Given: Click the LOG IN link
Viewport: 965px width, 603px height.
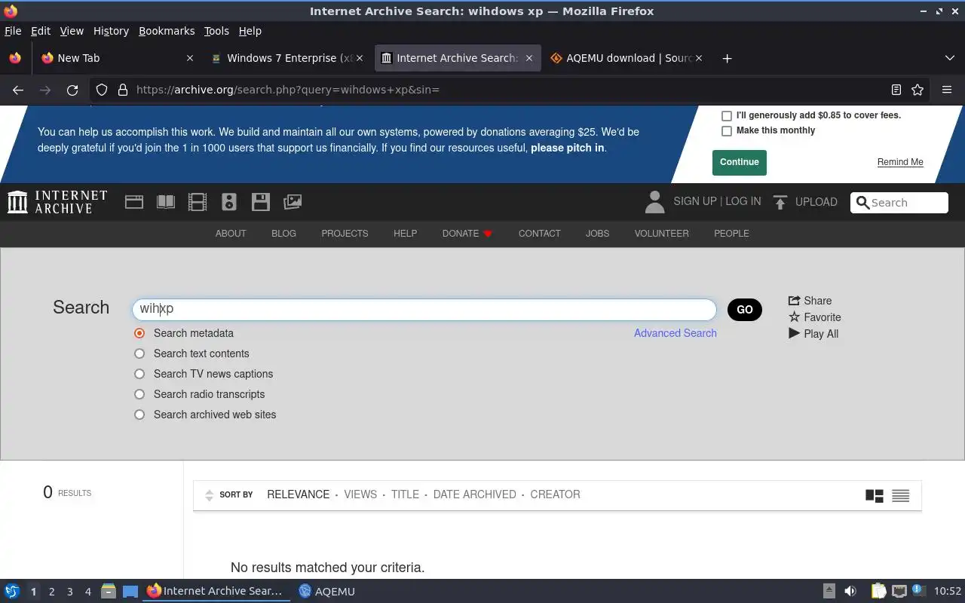Looking at the screenshot, I should coord(743,202).
